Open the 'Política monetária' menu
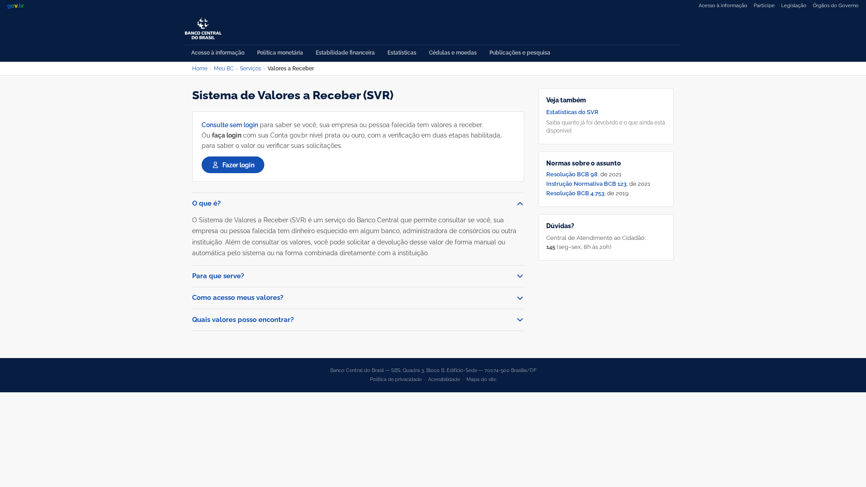The width and height of the screenshot is (866, 487). tap(280, 53)
